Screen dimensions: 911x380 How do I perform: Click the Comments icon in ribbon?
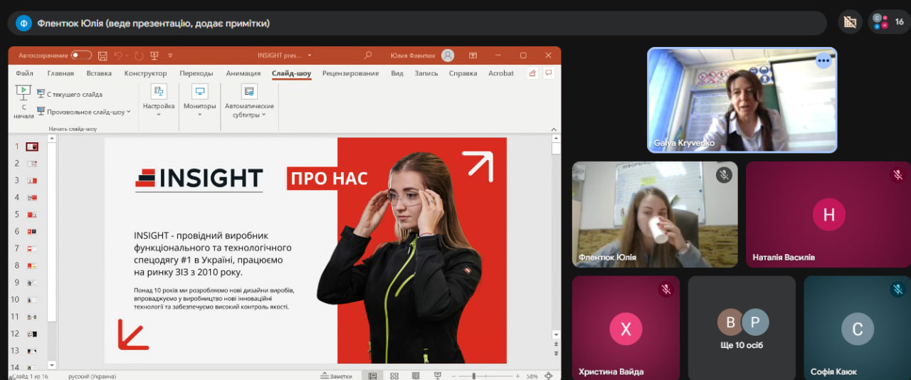tap(549, 73)
